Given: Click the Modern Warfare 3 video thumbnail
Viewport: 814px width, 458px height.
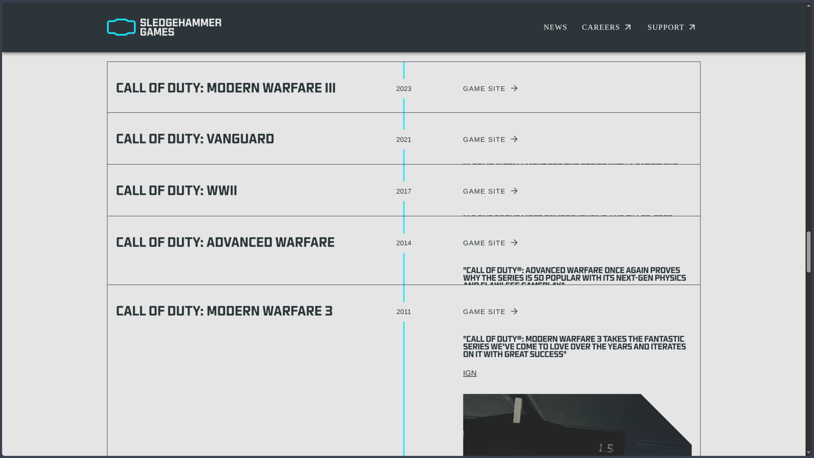Looking at the screenshot, I should pyautogui.click(x=577, y=425).
